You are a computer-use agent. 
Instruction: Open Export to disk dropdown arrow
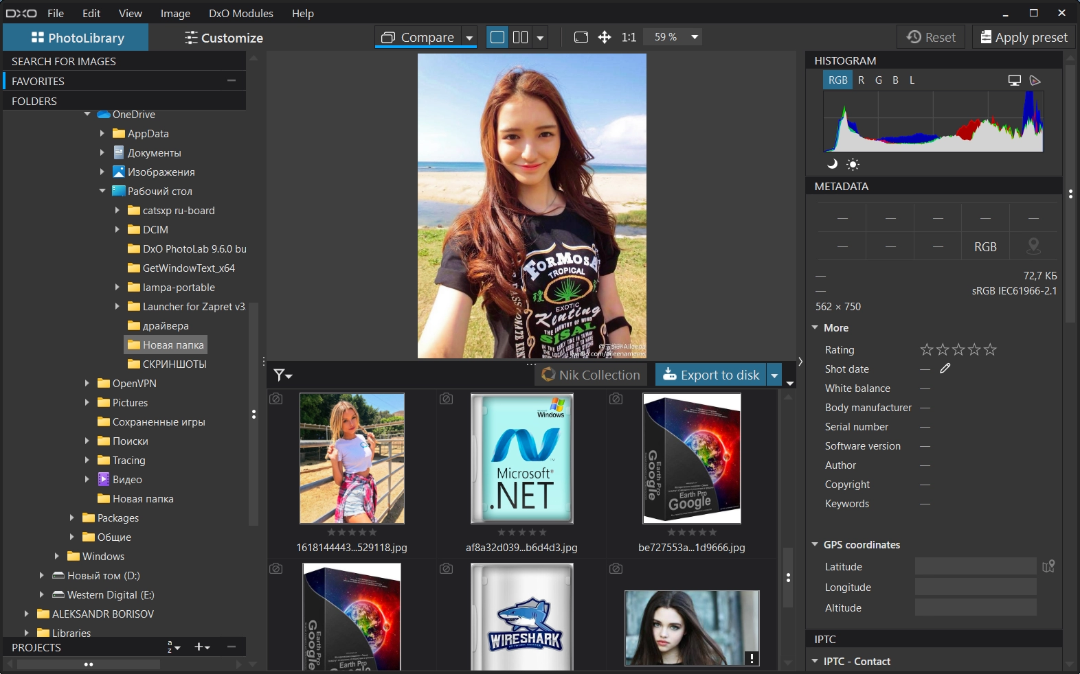click(774, 375)
